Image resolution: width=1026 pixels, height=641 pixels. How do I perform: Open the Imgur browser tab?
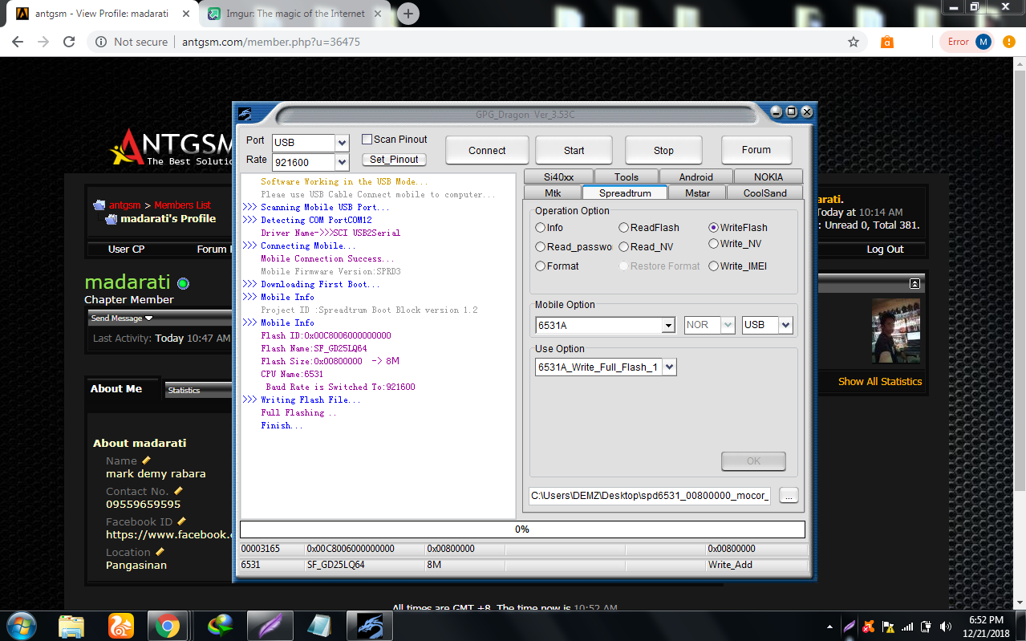pyautogui.click(x=294, y=14)
